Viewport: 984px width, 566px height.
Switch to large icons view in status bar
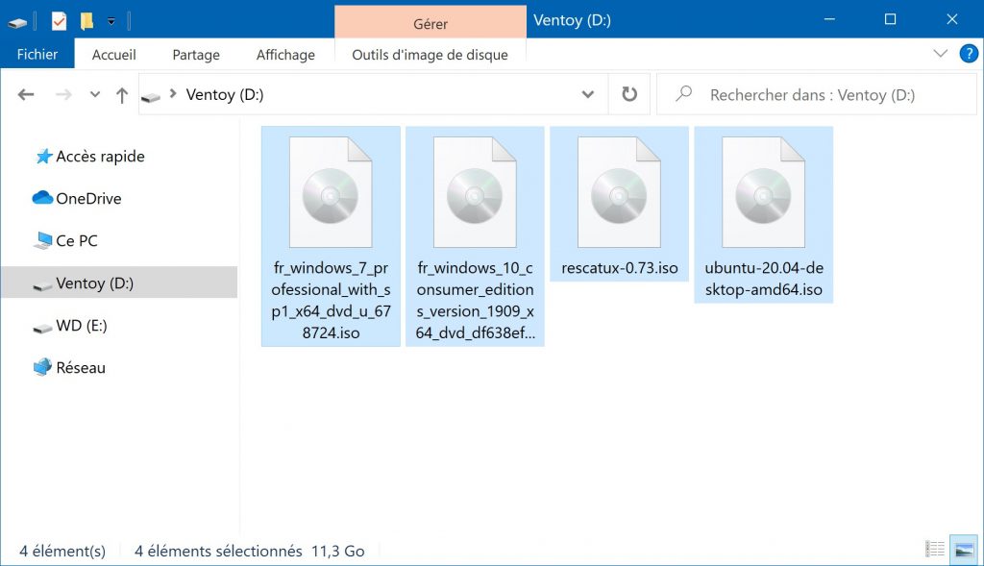point(964,550)
